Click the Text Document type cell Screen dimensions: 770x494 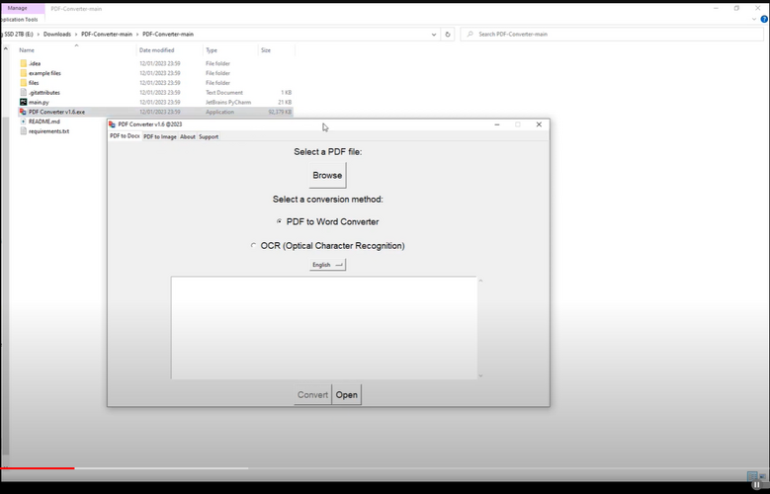tap(224, 92)
